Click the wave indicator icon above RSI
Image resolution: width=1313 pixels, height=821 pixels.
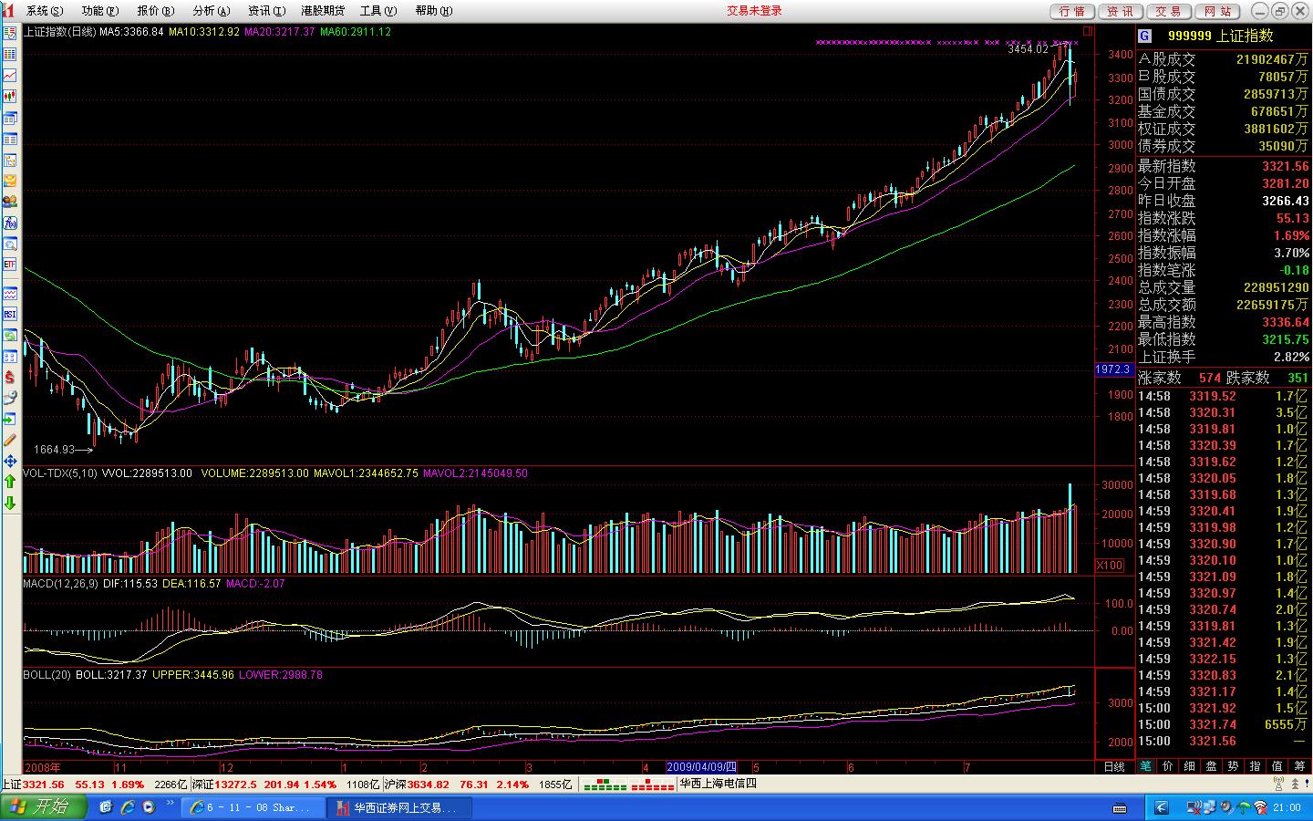[x=10, y=293]
